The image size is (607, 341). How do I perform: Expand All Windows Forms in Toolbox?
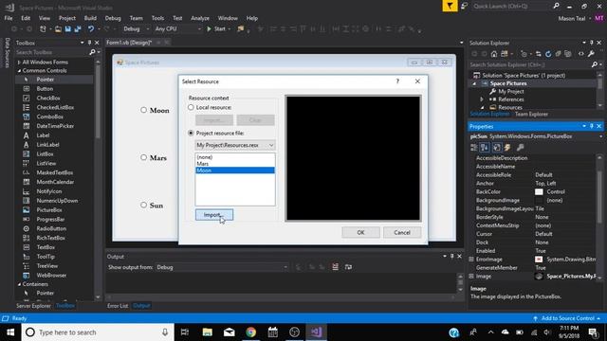[x=19, y=63]
